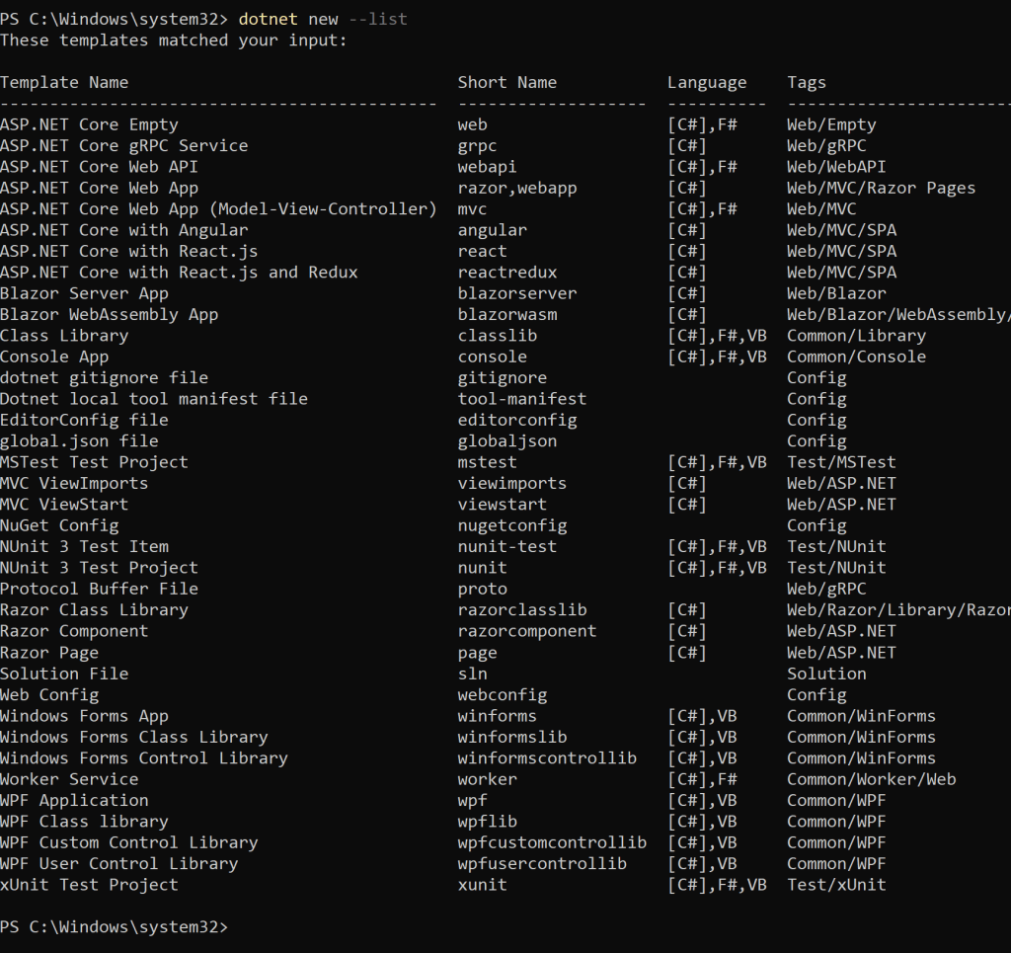Click 'Blazor Server App' template name
This screenshot has width=1011, height=953.
coord(85,294)
